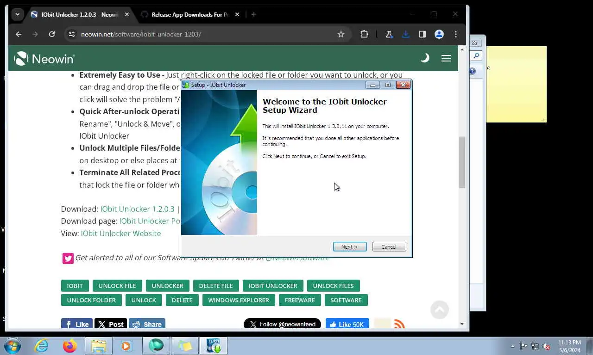Bookmark this page with star icon

click(341, 34)
